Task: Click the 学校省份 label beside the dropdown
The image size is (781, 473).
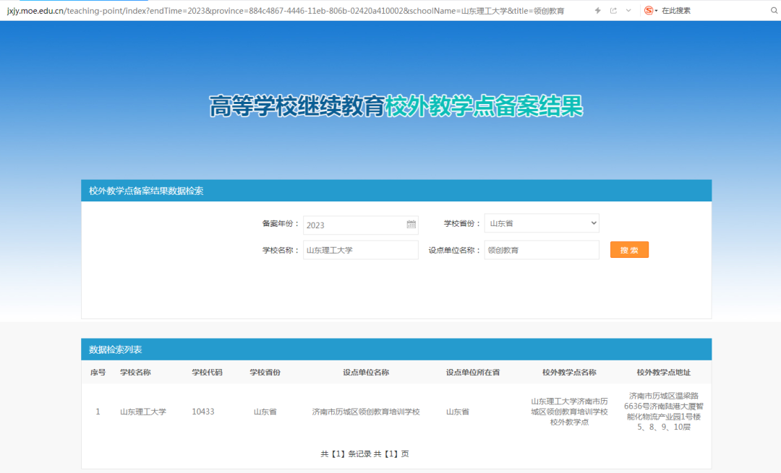Action: (461, 224)
